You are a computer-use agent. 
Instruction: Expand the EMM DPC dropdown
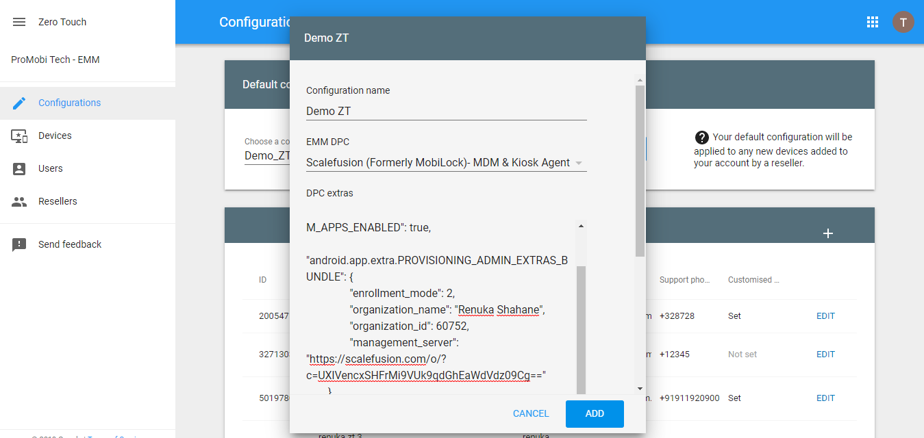[447, 163]
